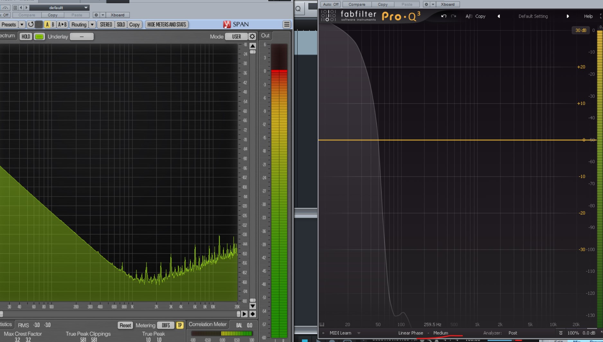Toggle MIDI Learn in Pro-Q 3
Screen dimensions: 603x342
click(340, 333)
